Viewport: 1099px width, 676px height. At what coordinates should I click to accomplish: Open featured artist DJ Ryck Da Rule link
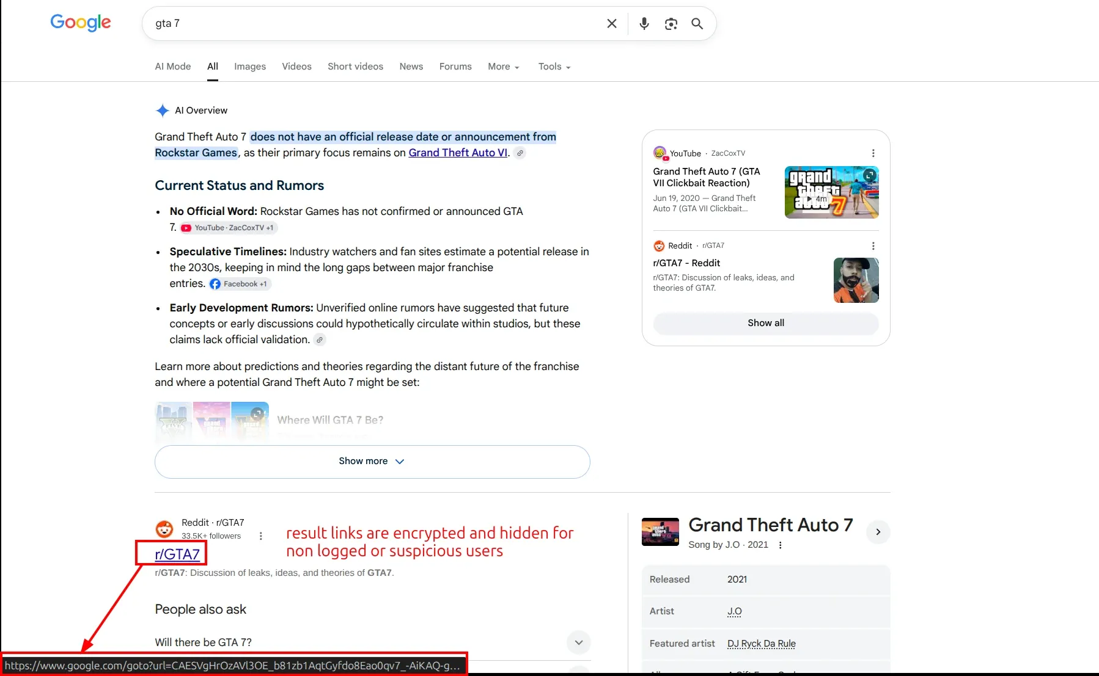pos(762,644)
